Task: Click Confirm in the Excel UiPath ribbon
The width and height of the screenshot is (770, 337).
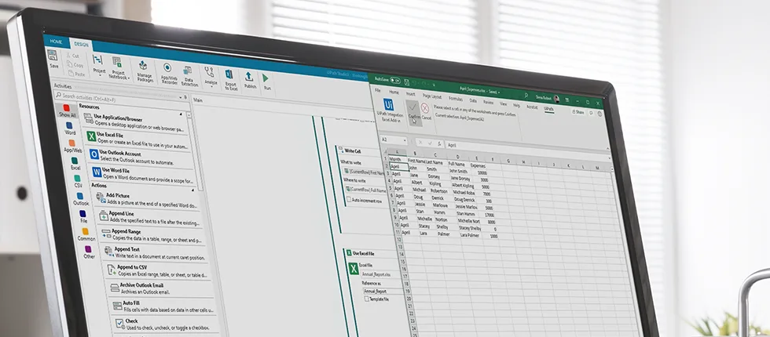Action: (414, 112)
